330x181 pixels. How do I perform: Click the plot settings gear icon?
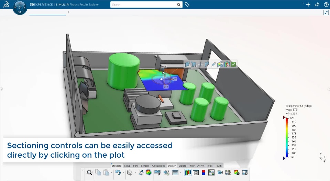[237, 173]
